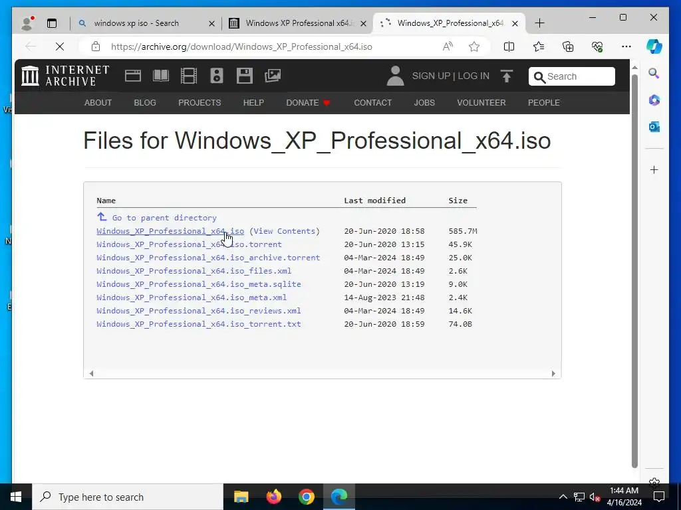View site information lock icon
The image size is (681, 510).
point(96,46)
